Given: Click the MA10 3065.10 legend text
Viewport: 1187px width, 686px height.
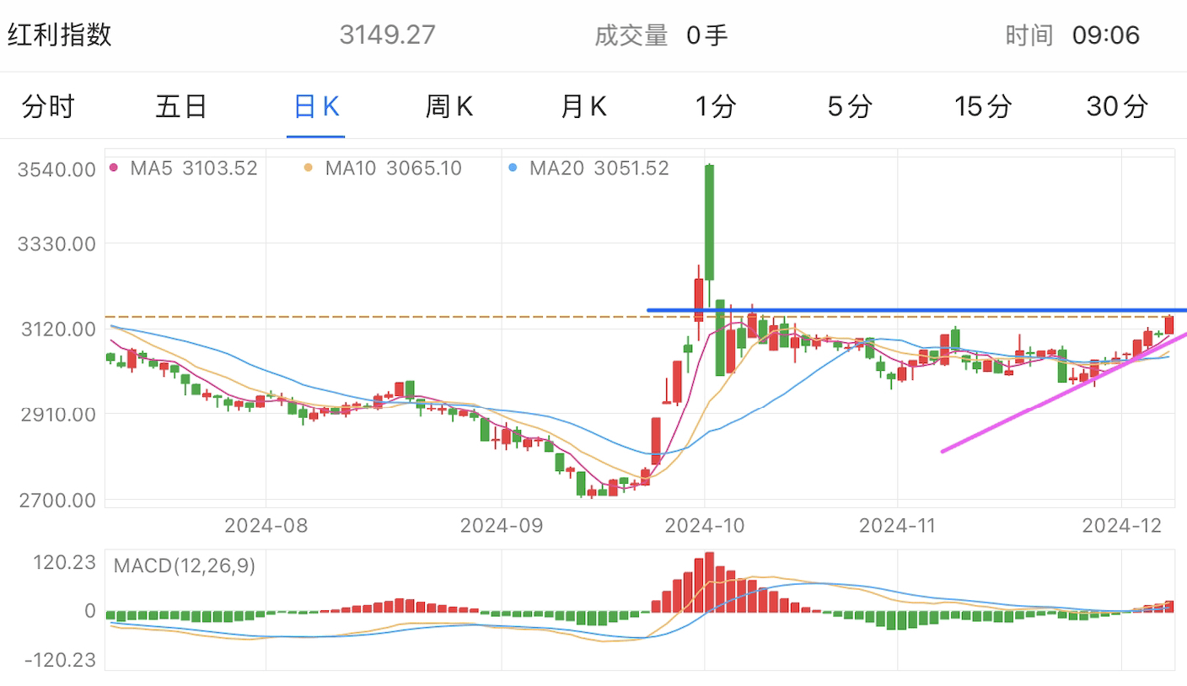Looking at the screenshot, I should point(394,168).
